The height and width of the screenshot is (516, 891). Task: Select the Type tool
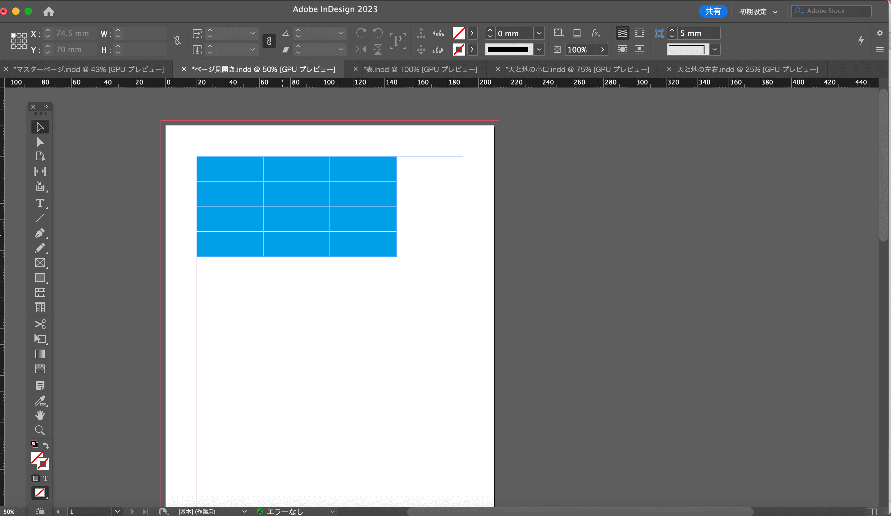point(40,203)
